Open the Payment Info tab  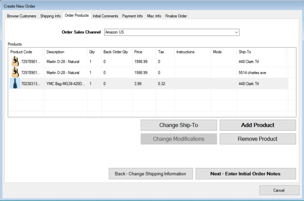pyautogui.click(x=132, y=16)
